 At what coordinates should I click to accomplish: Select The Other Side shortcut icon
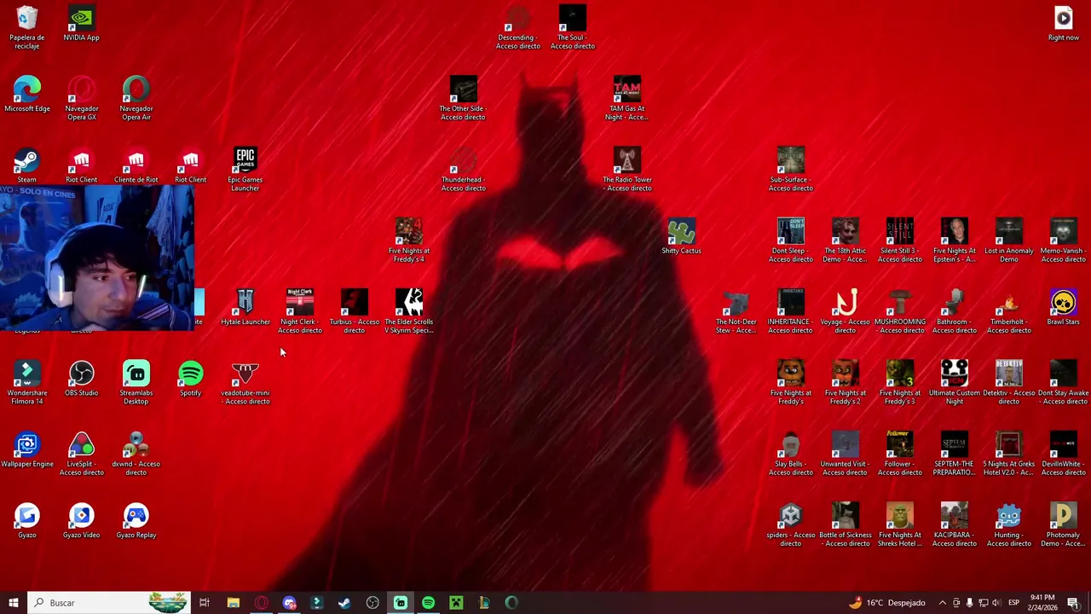click(464, 98)
